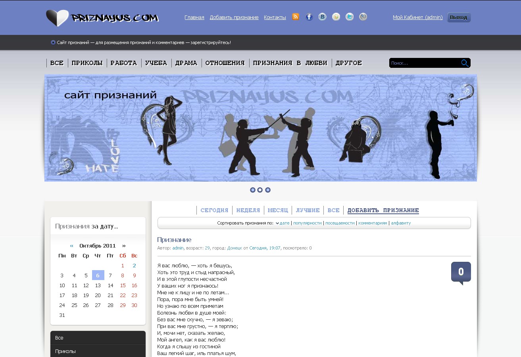Screen dimensions: 521x357
Task: Open the ДРУГОЕ category
Action: [x=349, y=63]
